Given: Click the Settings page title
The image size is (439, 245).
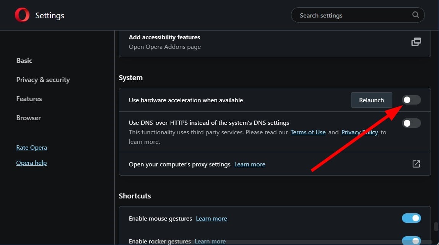Looking at the screenshot, I should coord(50,16).
